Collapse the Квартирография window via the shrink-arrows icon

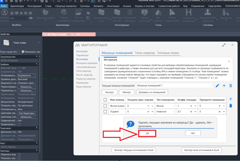pyautogui.click(x=224, y=45)
